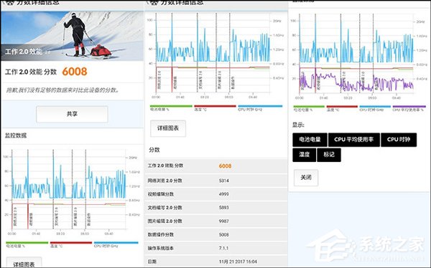Tap the middle panel's CPU clock chart

215,56
